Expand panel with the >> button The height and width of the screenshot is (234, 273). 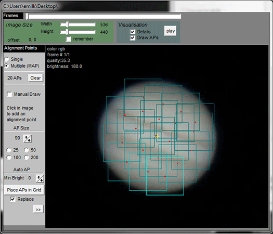pyautogui.click(x=38, y=209)
